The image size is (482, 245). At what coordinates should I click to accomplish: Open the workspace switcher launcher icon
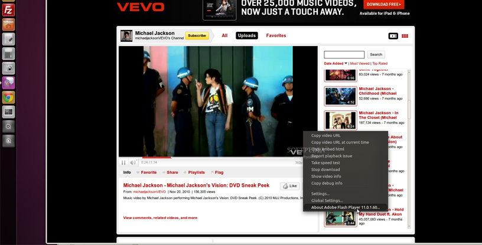pos(9,112)
